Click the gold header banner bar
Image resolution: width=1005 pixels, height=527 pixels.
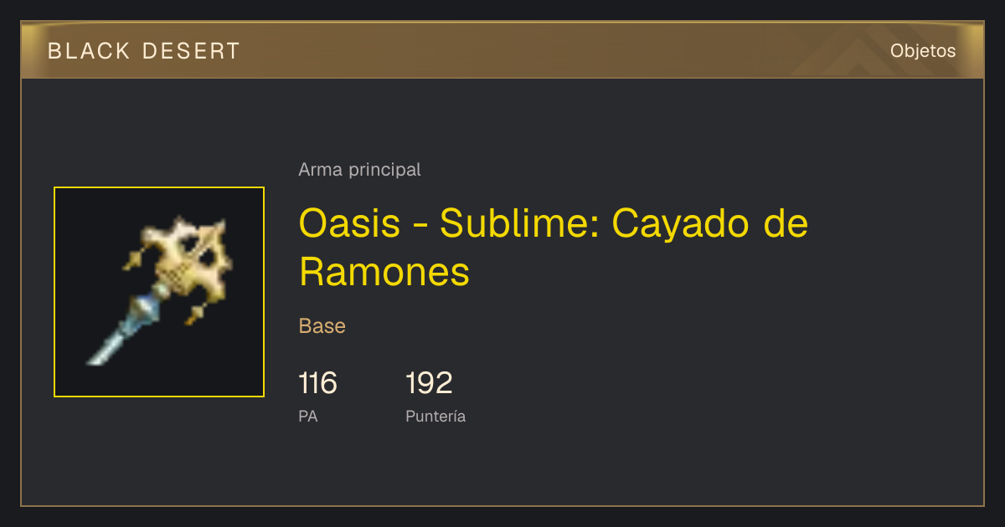coord(502,50)
